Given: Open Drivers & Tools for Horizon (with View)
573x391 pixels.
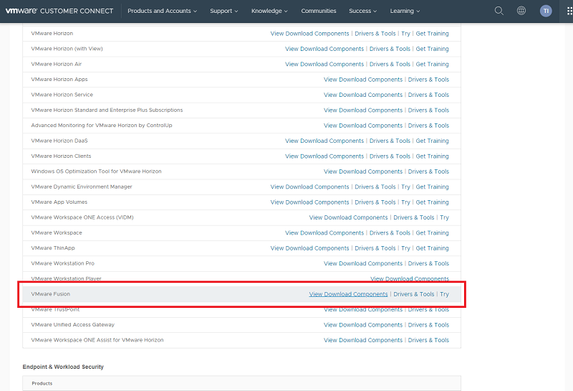Looking at the screenshot, I should click(390, 49).
